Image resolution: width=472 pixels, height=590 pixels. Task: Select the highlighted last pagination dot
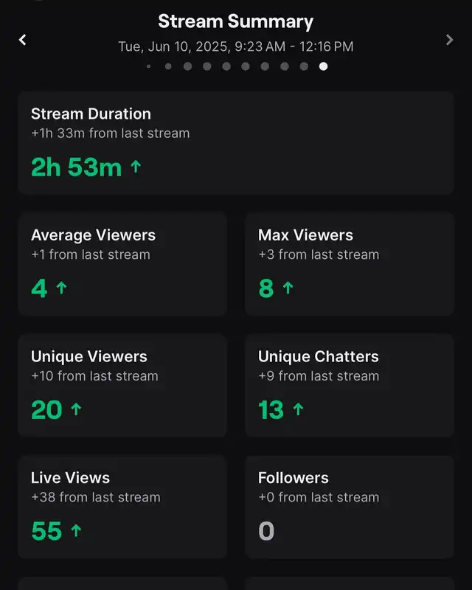click(x=323, y=66)
